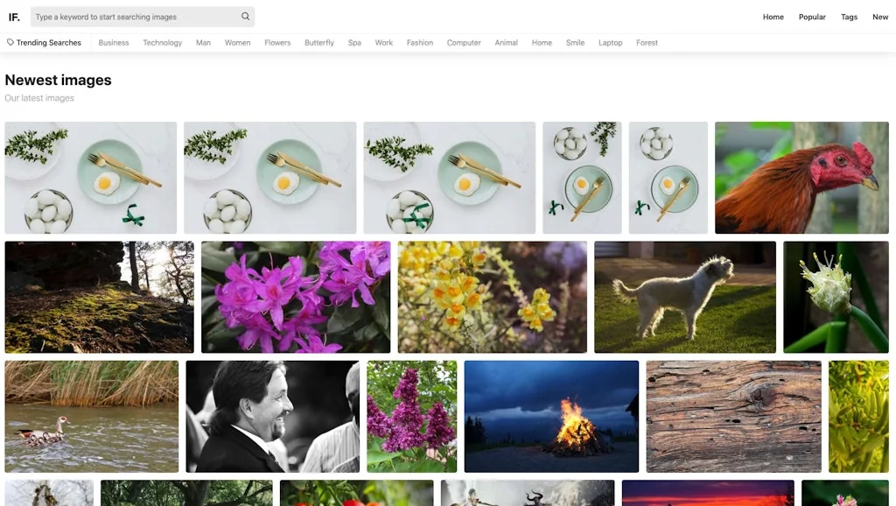
Task: Click the IF. site logo
Action: pyautogui.click(x=14, y=16)
